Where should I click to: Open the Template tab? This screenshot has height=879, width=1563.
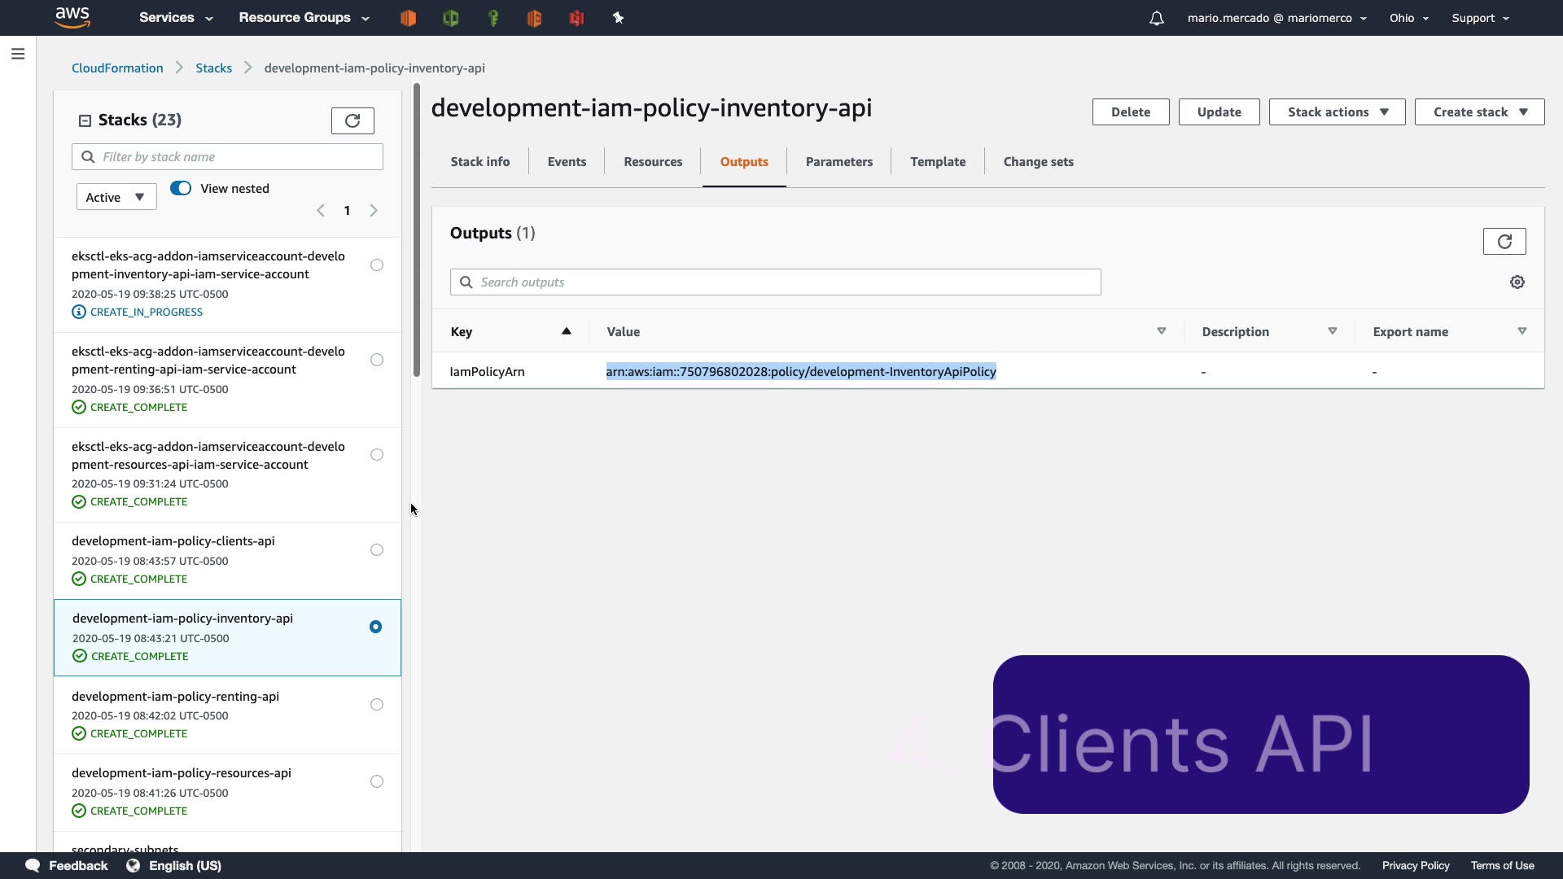point(937,161)
